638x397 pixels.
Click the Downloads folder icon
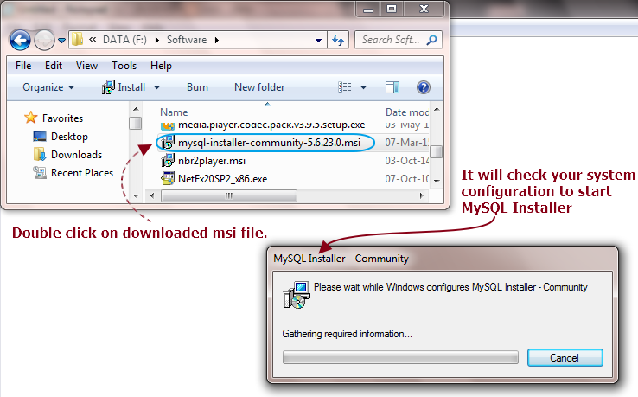point(40,154)
